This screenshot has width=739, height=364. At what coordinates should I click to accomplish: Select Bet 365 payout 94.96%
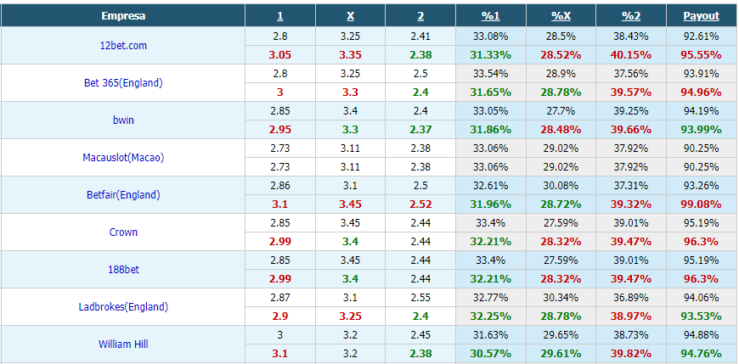pos(702,92)
